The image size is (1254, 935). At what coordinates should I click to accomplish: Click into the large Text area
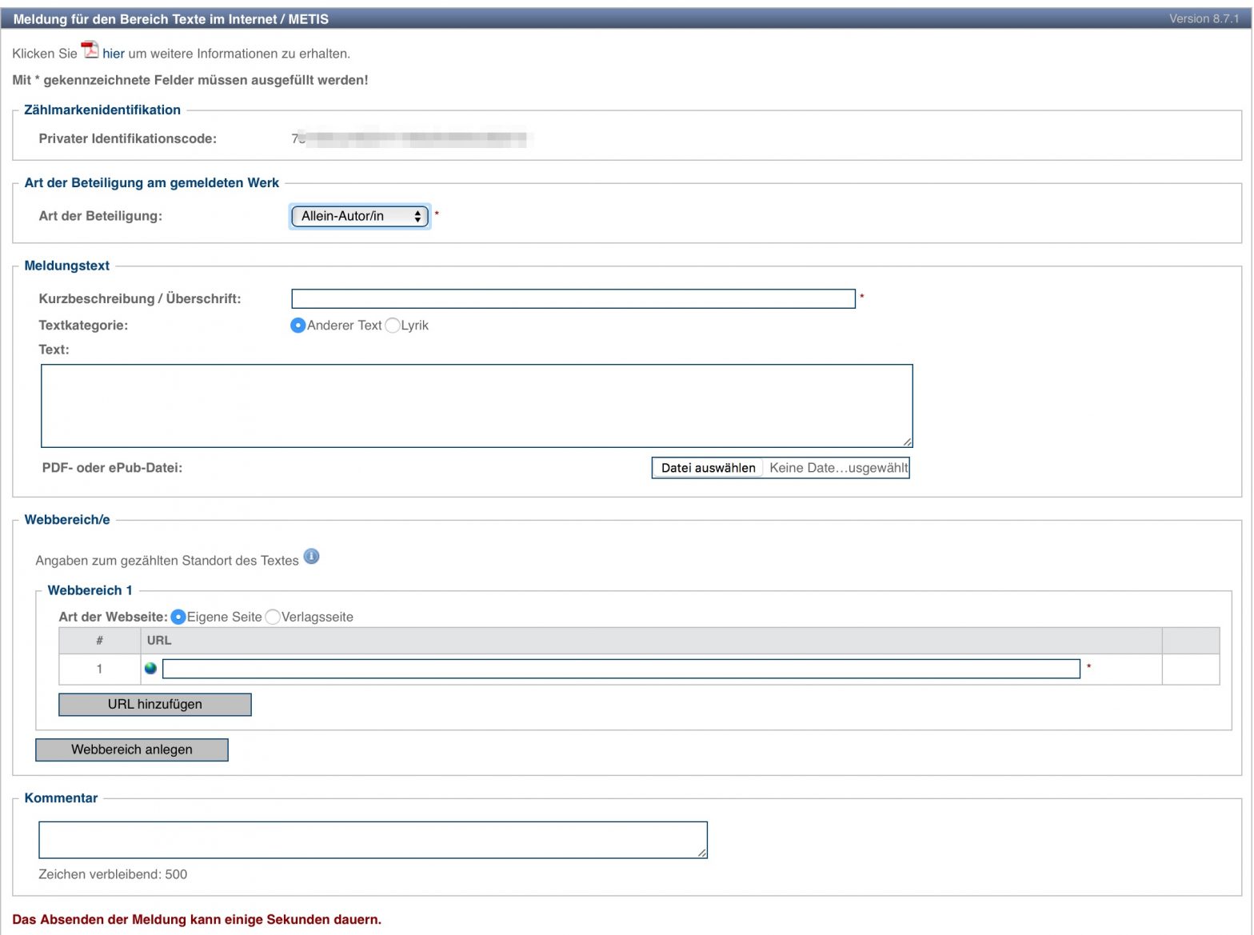click(477, 406)
